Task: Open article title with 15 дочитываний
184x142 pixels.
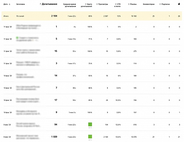Action: [28, 51]
